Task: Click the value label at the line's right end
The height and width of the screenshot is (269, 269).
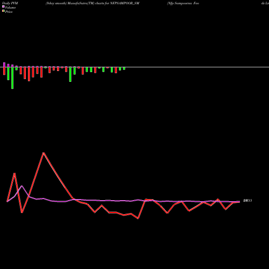Action: coord(247,201)
